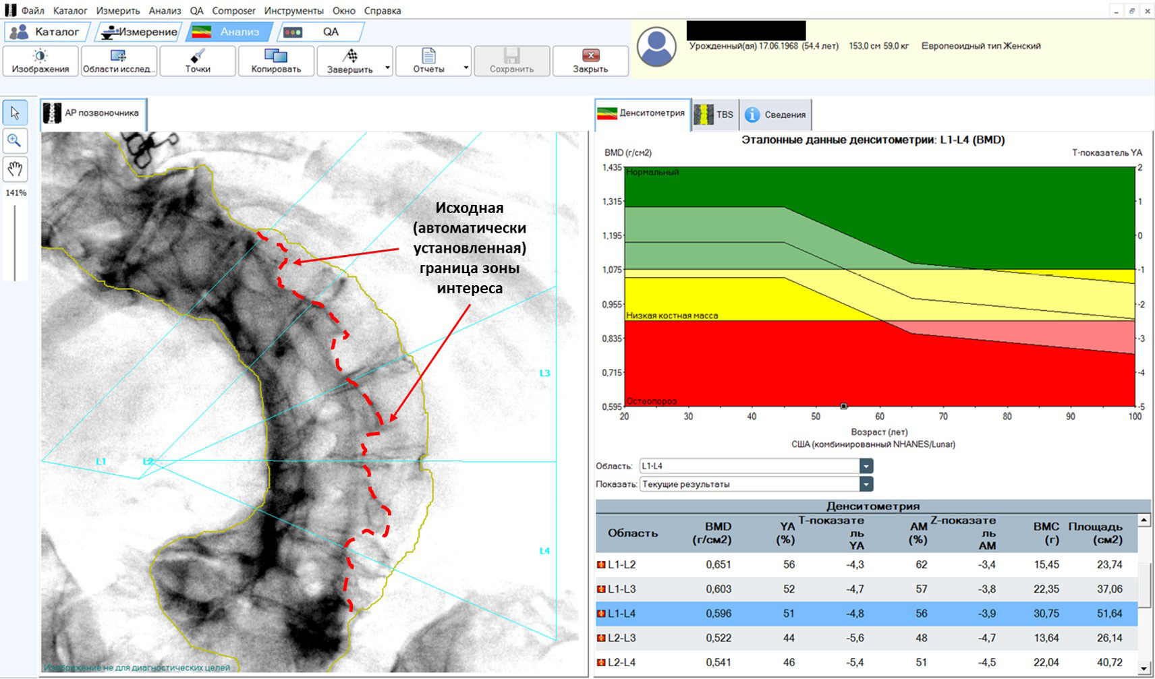Open the Область L1-L4 dropdown
1155x679 pixels.
(x=866, y=466)
